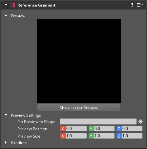
Task: Collapse the Reference Gradient component
Action: [x=6, y=5]
